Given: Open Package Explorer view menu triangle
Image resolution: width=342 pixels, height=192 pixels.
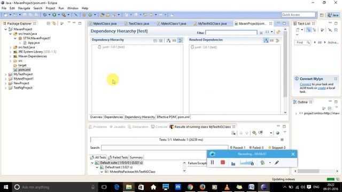Looking at the screenshot, I should pos(69,22).
